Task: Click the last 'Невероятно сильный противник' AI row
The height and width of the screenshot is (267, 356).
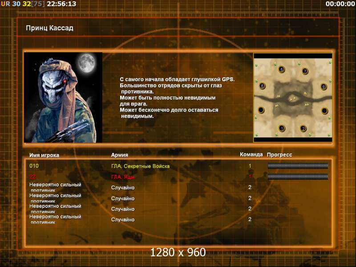Action: click(55, 219)
